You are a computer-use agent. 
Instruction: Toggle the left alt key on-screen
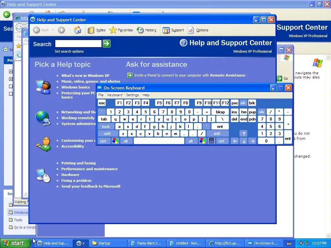point(126,141)
